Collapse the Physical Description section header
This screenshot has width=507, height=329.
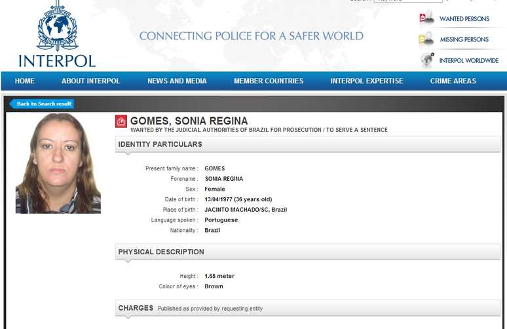(307, 252)
